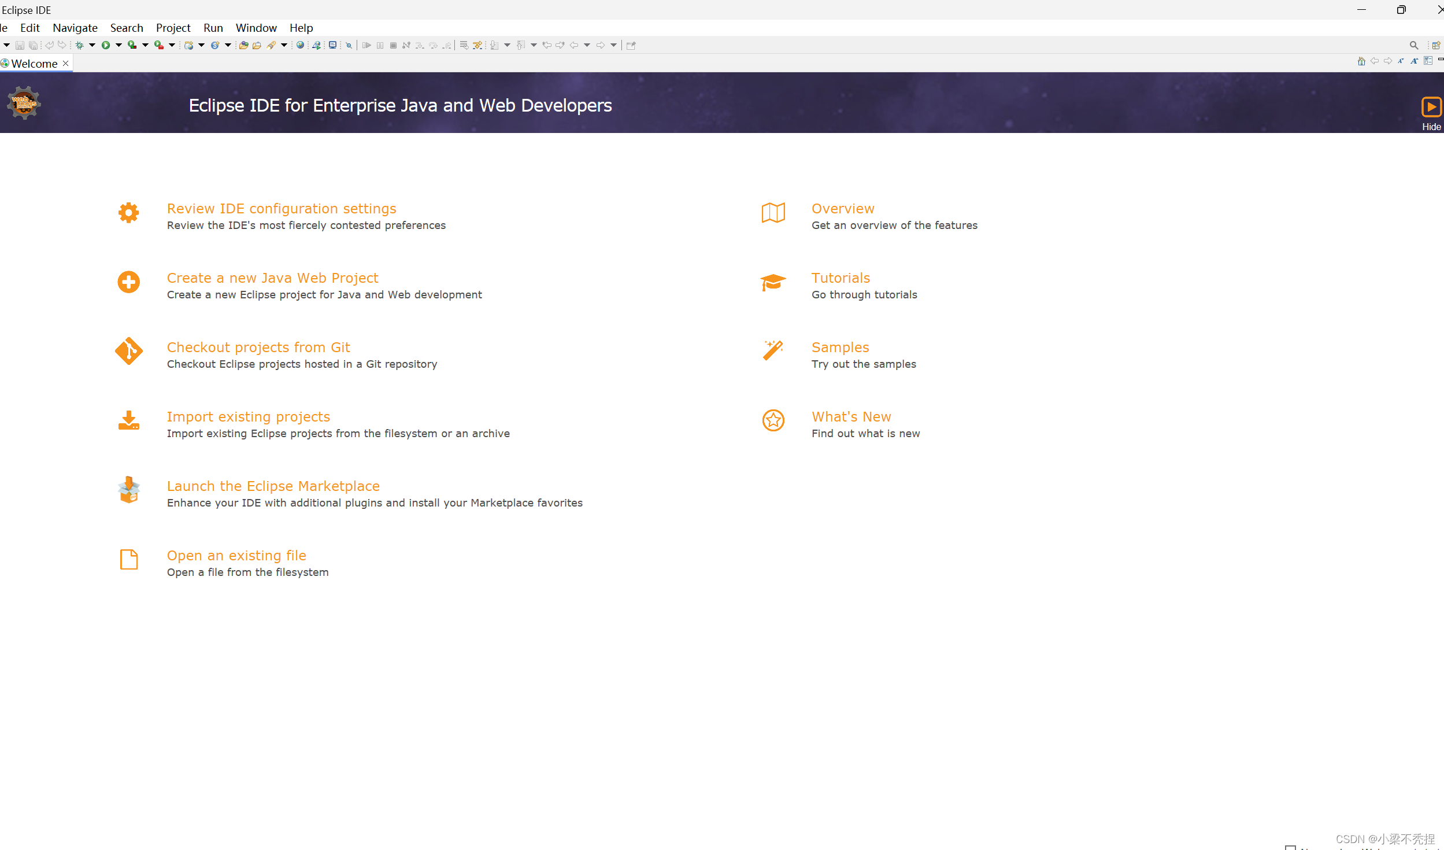Click the Launch Web Services Explorer icon
The width and height of the screenshot is (1444, 850).
tap(316, 45)
